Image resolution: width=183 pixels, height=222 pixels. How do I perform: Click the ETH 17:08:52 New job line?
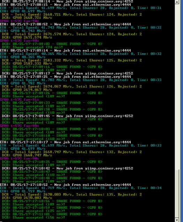point(66,24)
